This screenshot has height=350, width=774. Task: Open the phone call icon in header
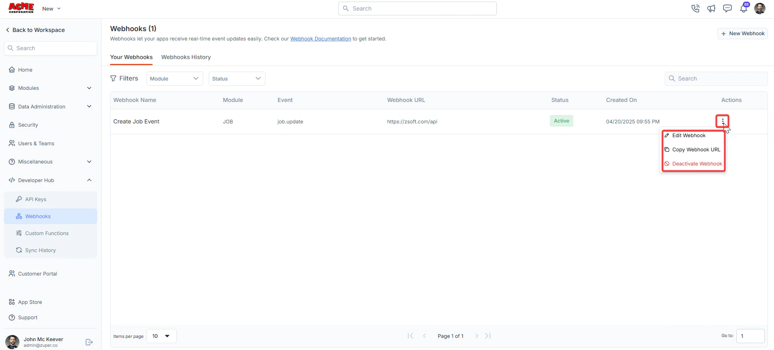tap(695, 8)
